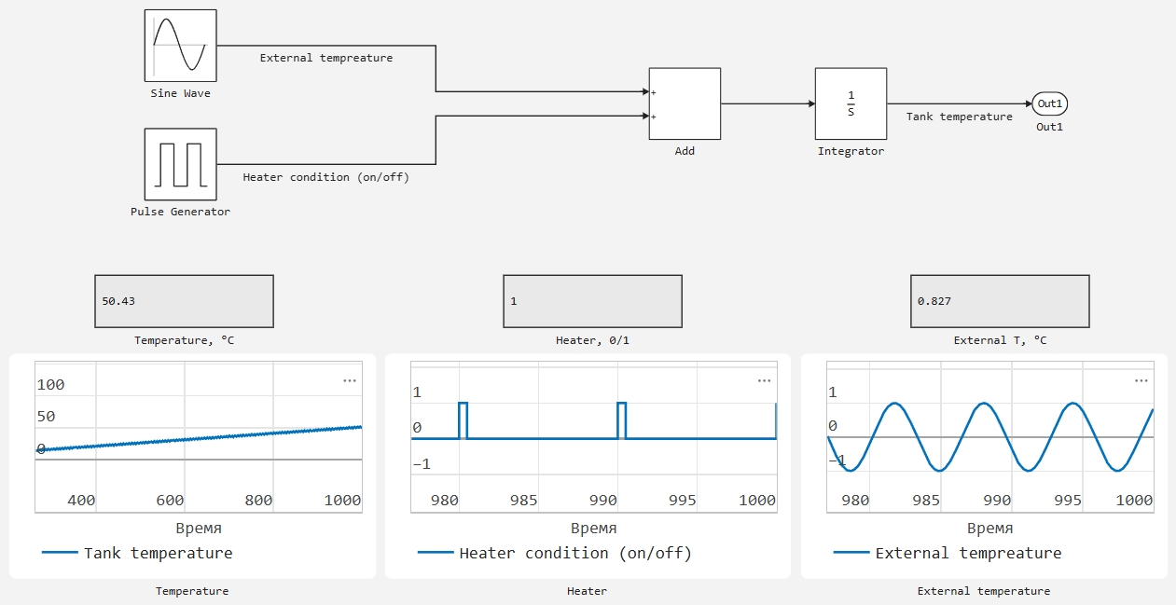Click the Heater display showing 1
The image size is (1176, 605).
point(592,301)
